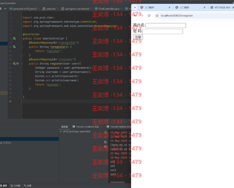Click the "success" return string on line 19
The height and width of the screenshot is (188, 234).
click(52, 84)
